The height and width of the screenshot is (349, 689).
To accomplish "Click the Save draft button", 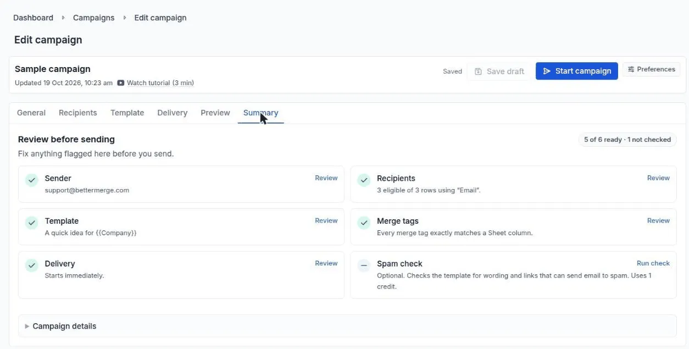I will [x=499, y=71].
